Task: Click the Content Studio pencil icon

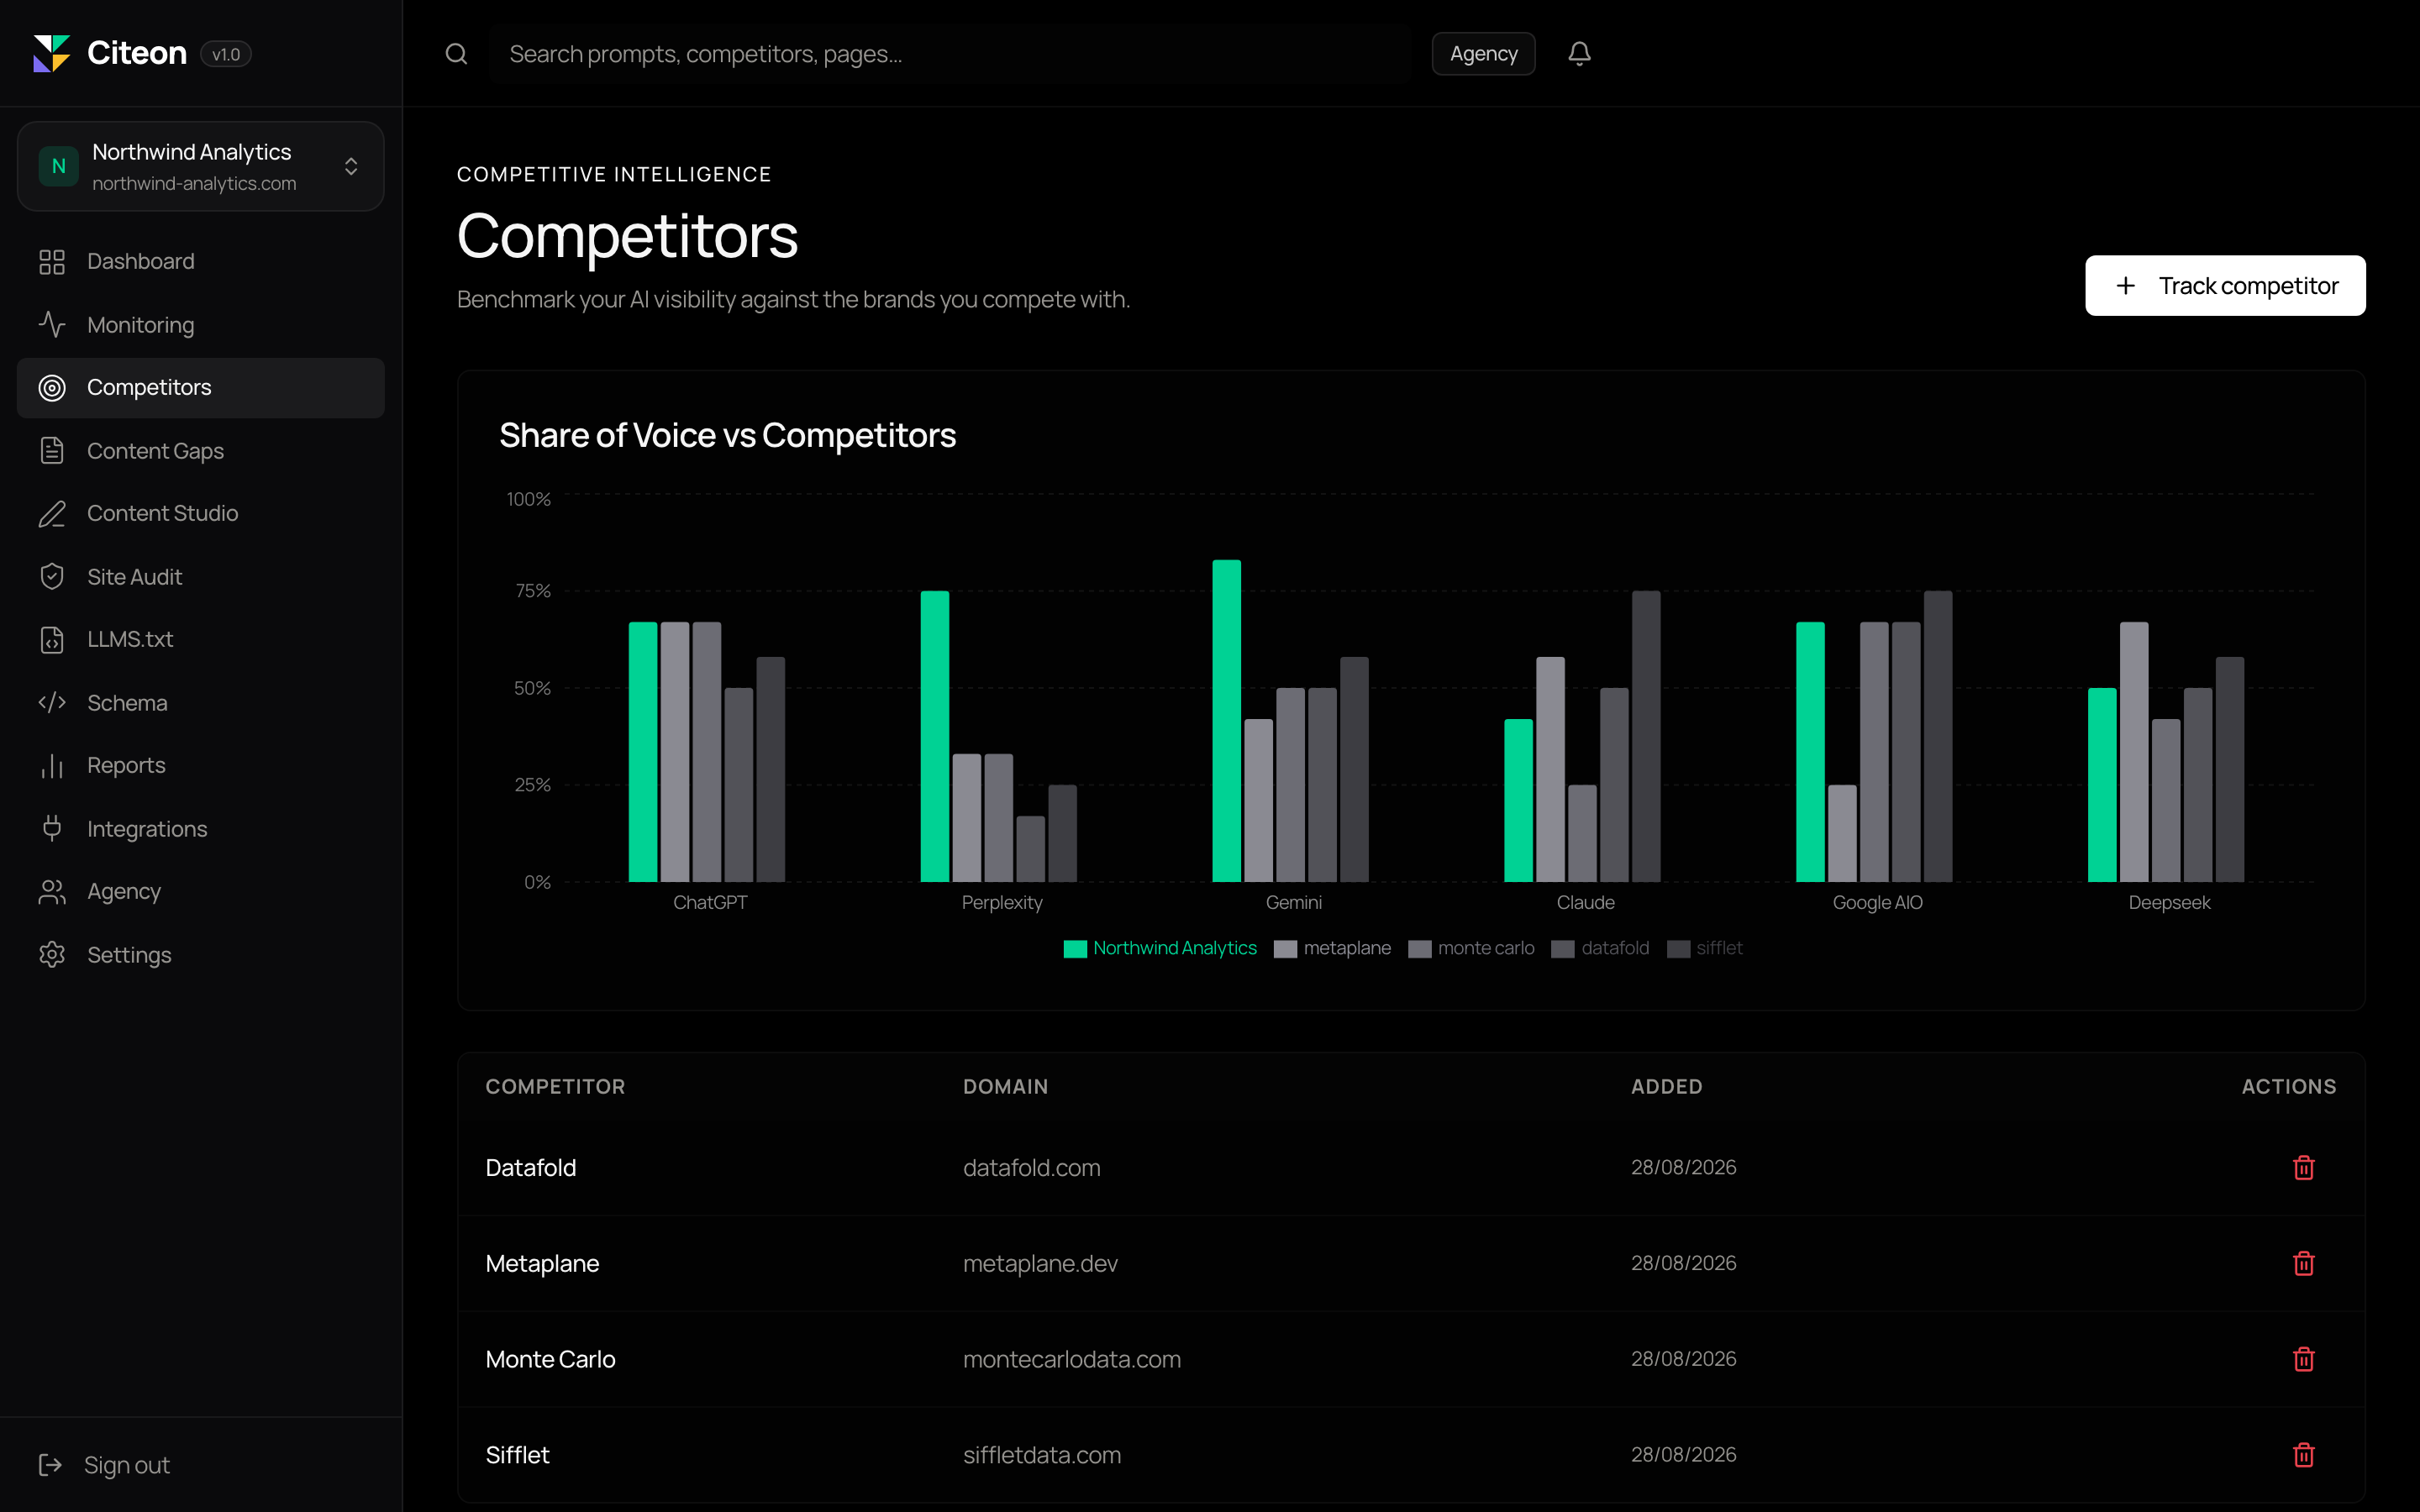Action: 52,514
